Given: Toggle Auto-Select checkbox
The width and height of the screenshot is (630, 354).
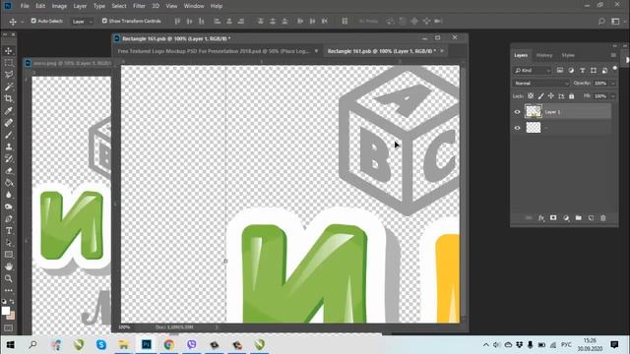Looking at the screenshot, I should point(33,21).
